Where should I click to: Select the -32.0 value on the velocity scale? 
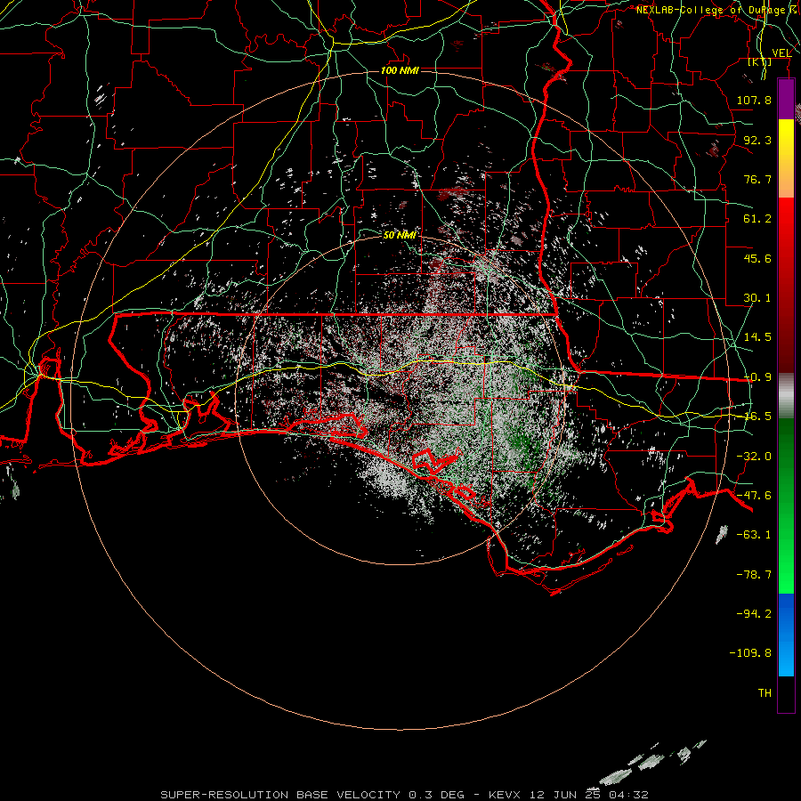754,457
